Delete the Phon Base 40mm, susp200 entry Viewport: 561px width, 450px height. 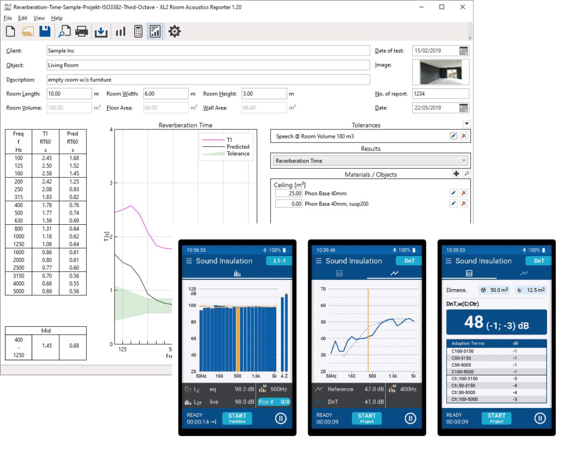[464, 204]
